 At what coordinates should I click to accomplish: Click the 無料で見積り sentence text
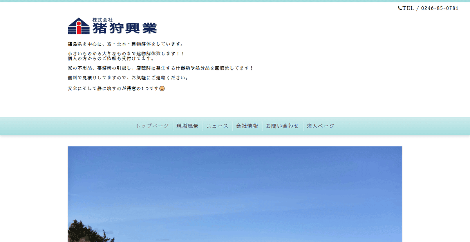[127, 78]
